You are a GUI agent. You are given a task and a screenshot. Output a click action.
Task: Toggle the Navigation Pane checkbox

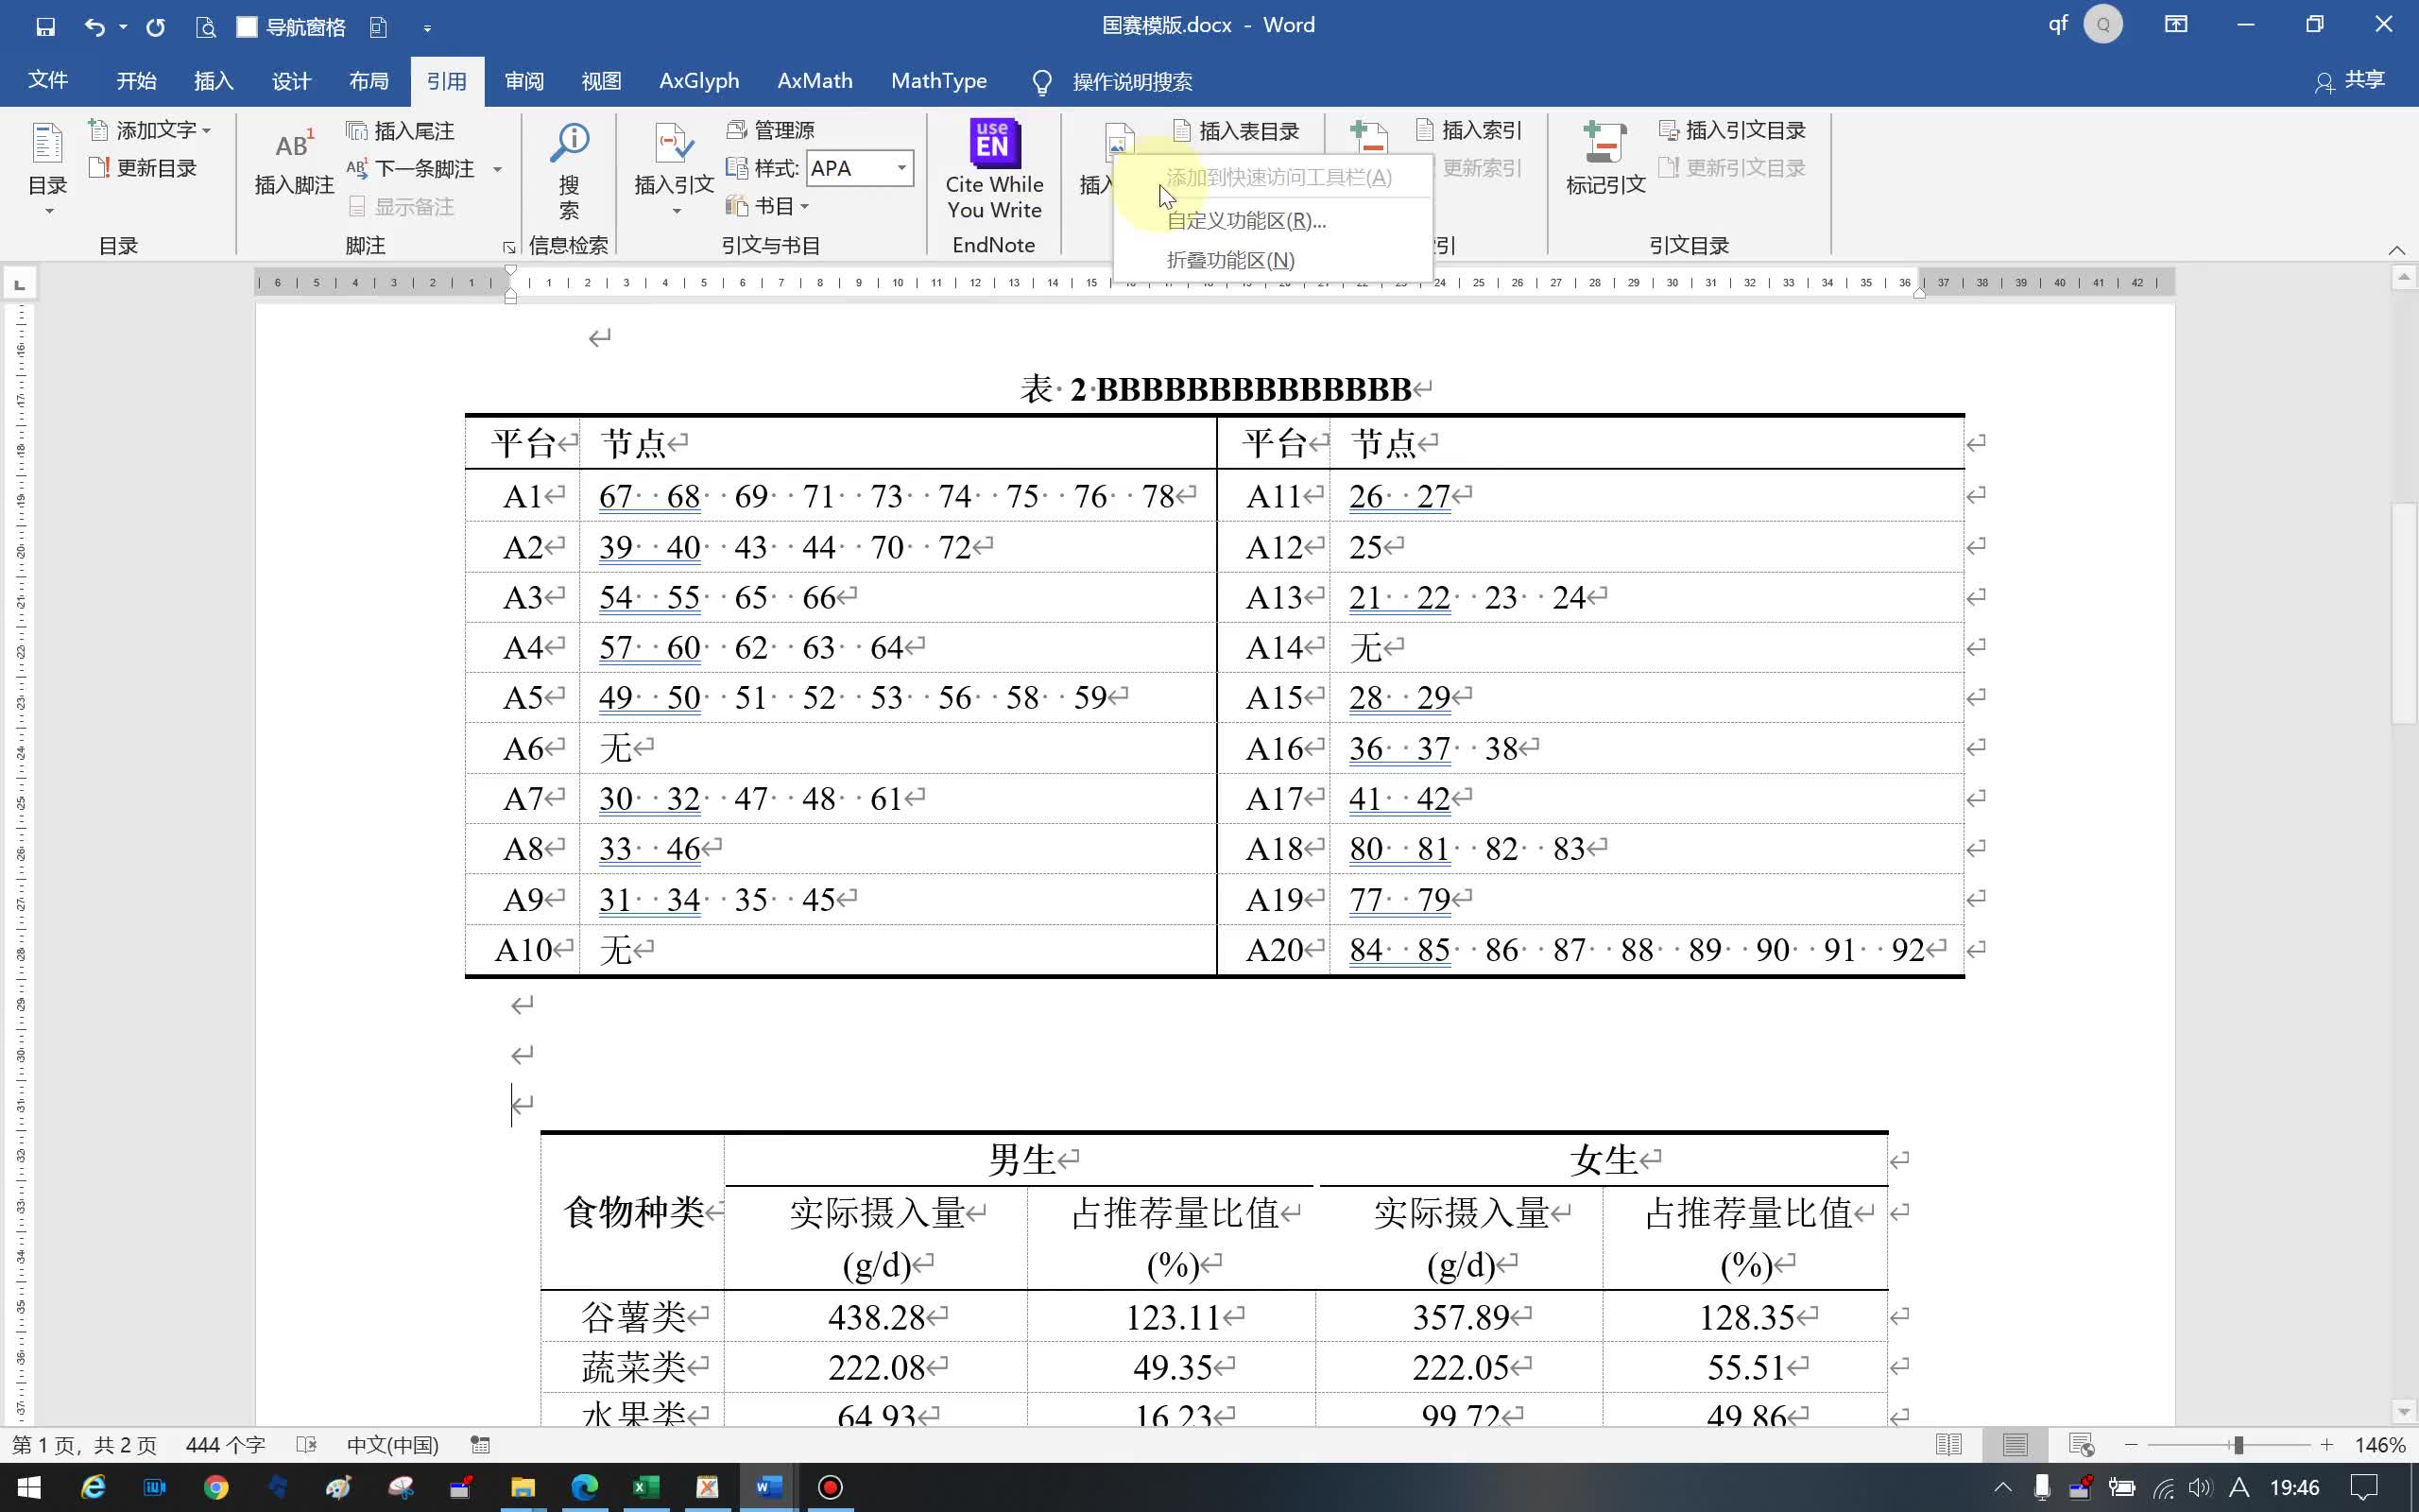[247, 27]
